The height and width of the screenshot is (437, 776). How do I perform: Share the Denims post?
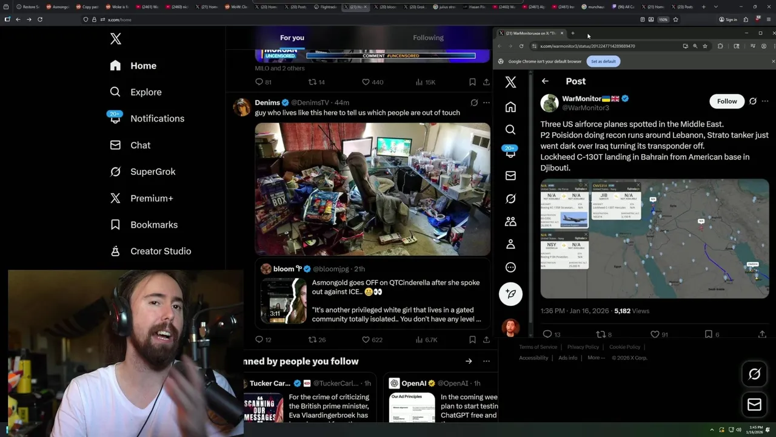pos(486,340)
